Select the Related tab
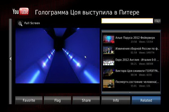This screenshot has height=112, width=169. pos(146,100)
